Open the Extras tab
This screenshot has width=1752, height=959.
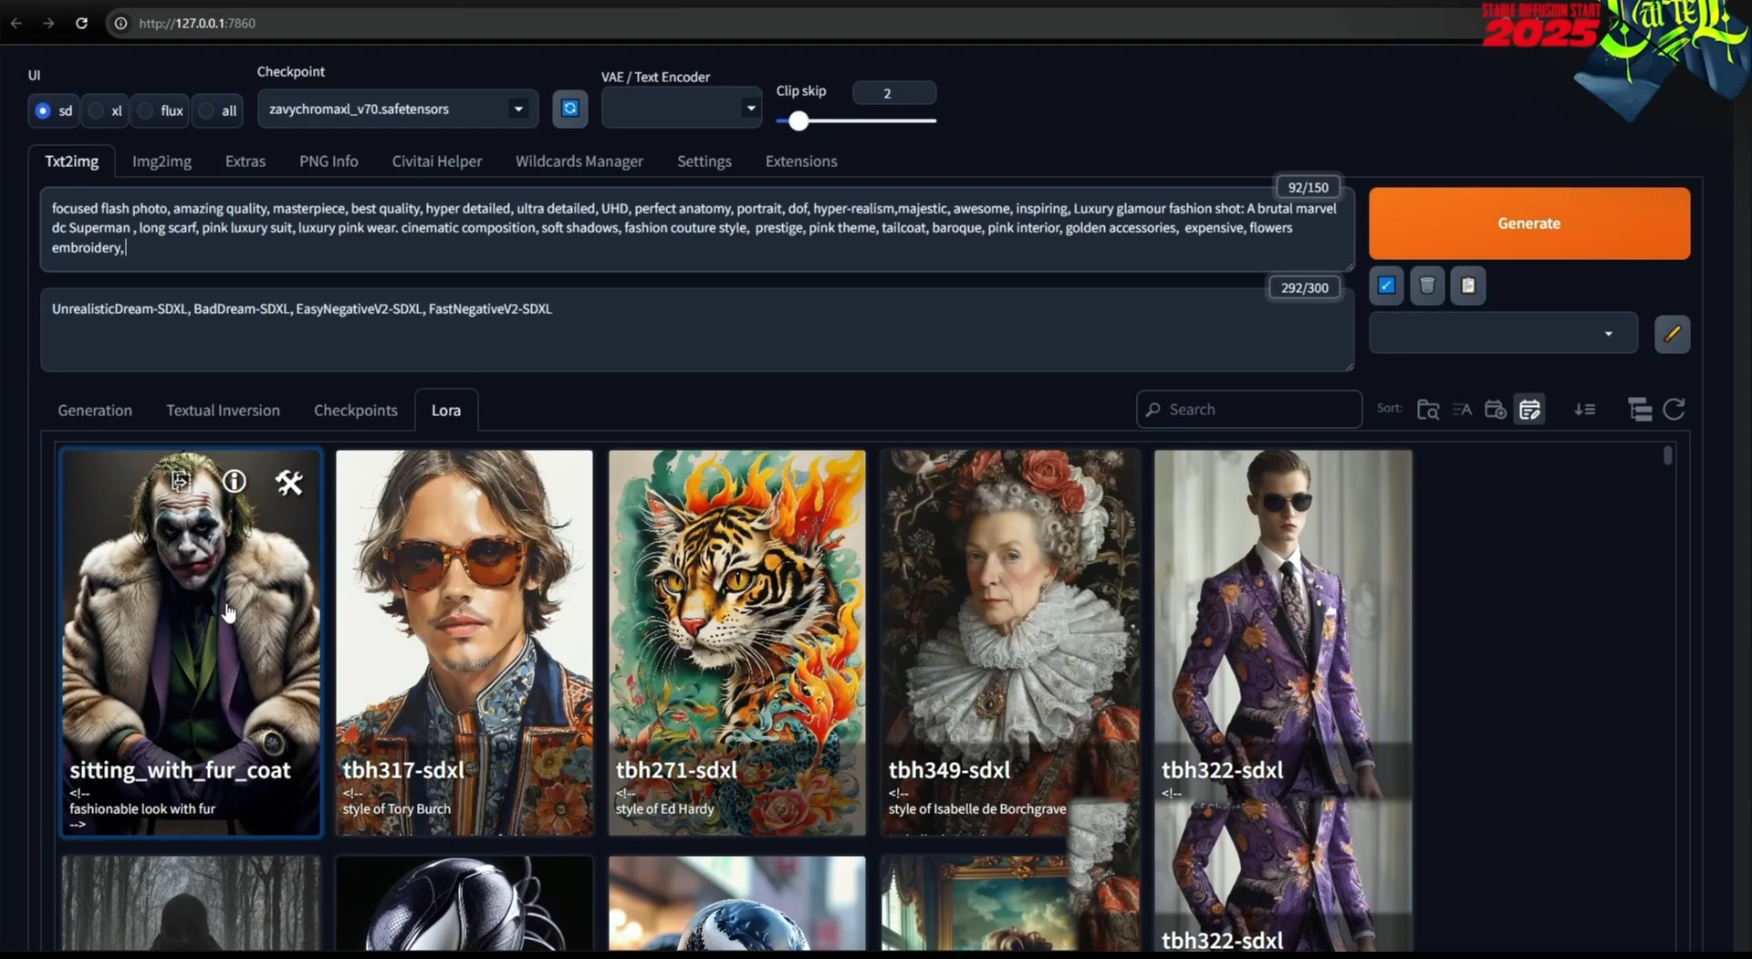[245, 162]
